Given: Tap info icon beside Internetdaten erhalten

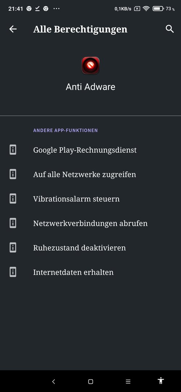Looking at the screenshot, I should [13, 272].
